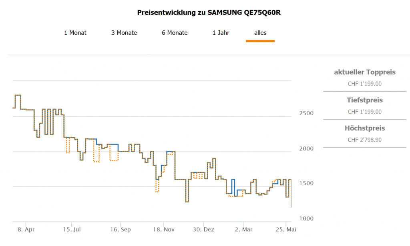The height and width of the screenshot is (246, 410).
Task: Open the '1 Jahr' tab
Action: (221, 33)
